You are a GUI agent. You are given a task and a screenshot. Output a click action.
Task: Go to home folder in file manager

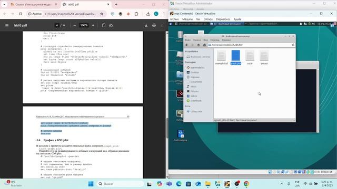pyautogui.click(x=204, y=45)
